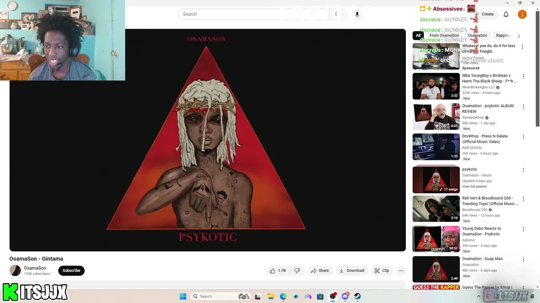The image size is (540, 303).
Task: Open options for Young Dabo Reacts video
Action: click(x=523, y=229)
